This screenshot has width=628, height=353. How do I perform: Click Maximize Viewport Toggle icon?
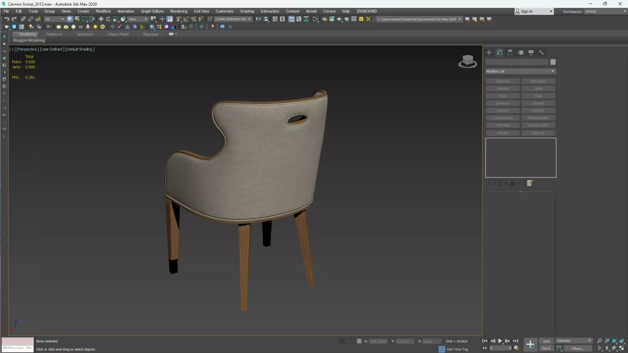click(x=621, y=348)
